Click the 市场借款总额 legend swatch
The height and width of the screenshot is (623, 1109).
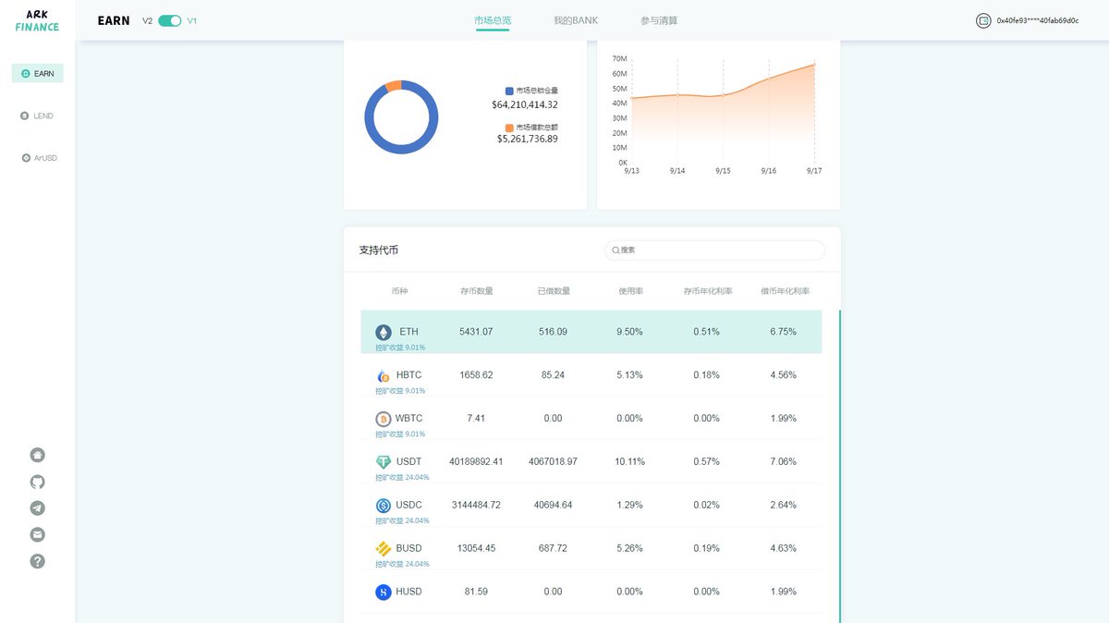point(508,127)
